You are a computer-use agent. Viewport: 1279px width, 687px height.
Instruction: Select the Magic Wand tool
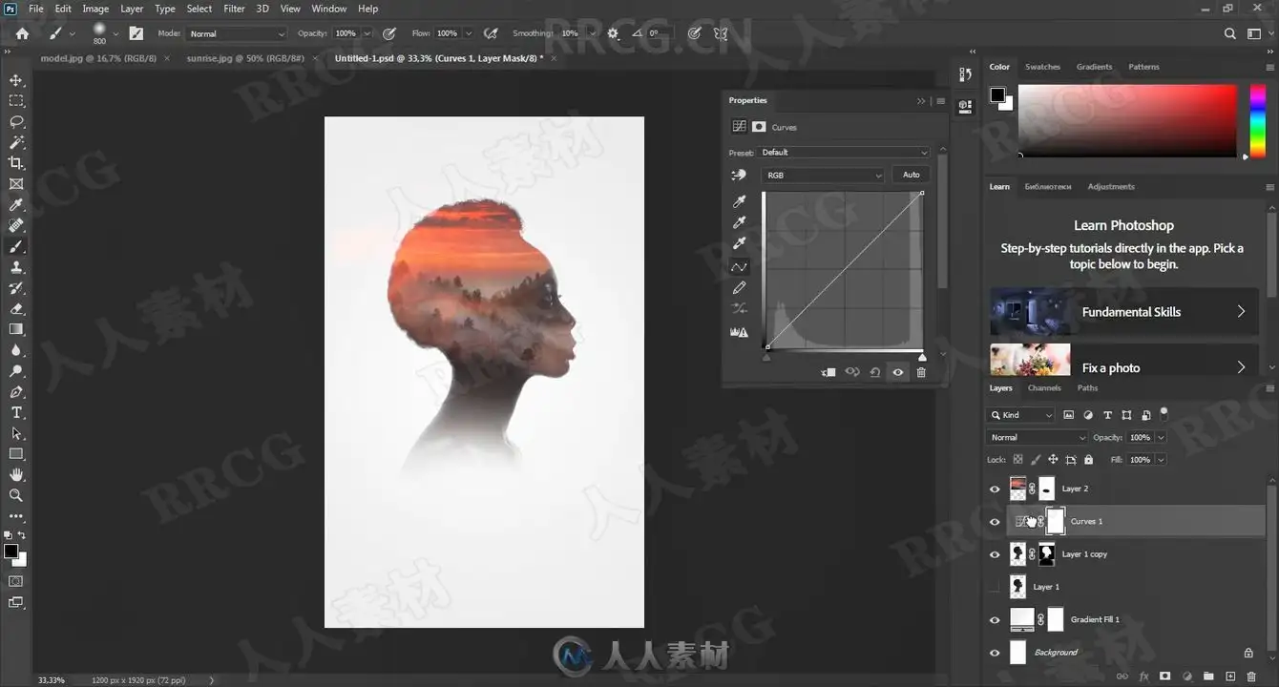(x=16, y=142)
